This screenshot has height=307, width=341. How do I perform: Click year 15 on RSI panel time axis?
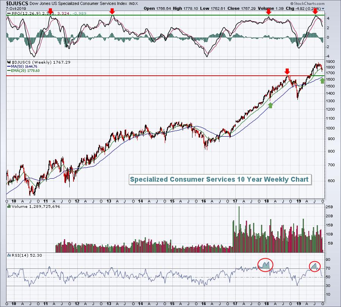point(172,304)
